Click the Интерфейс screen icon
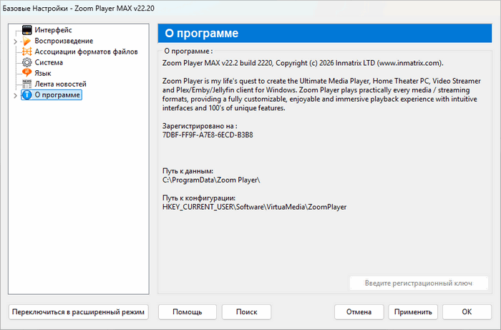The height and width of the screenshot is (330, 501). point(27,30)
